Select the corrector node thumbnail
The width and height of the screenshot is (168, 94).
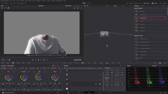point(104,33)
